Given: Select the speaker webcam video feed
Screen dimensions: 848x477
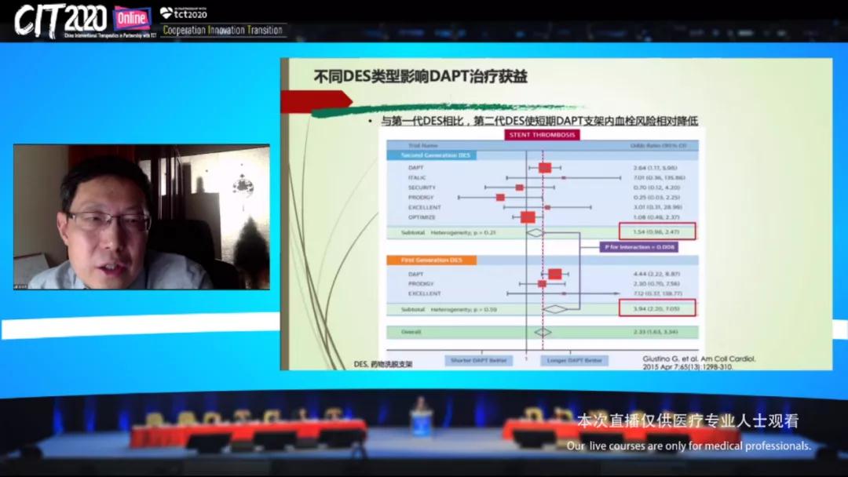Looking at the screenshot, I should tap(141, 217).
